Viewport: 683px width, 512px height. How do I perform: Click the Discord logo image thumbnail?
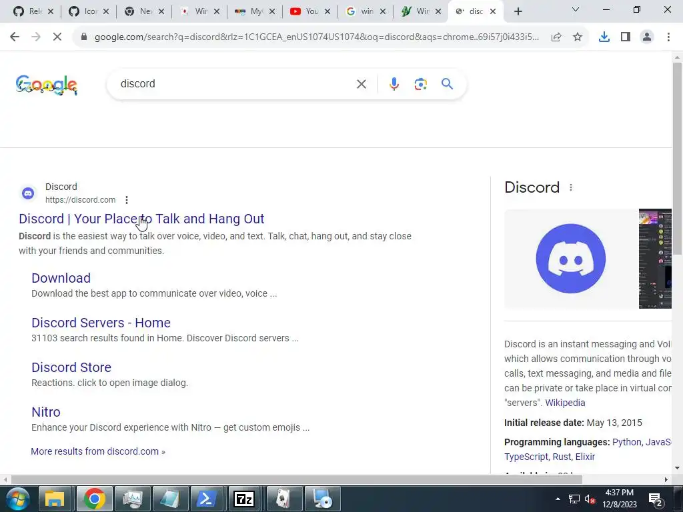click(x=571, y=259)
